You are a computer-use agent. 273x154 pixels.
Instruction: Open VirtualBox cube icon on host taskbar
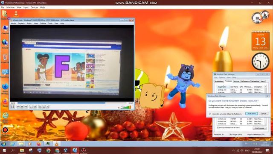(66, 150)
